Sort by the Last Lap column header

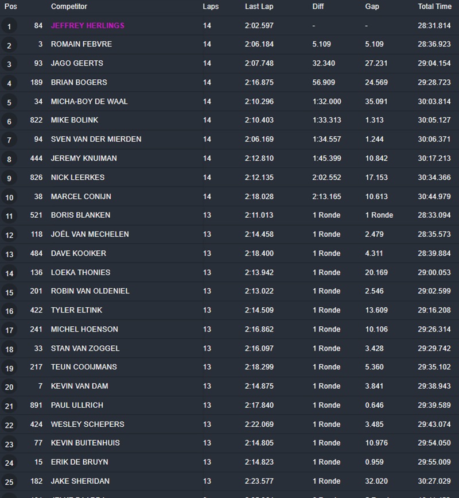[x=259, y=6]
